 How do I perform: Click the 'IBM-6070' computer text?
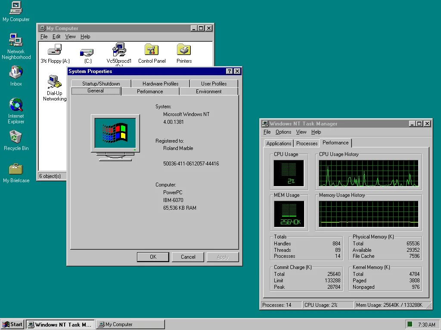tap(173, 200)
